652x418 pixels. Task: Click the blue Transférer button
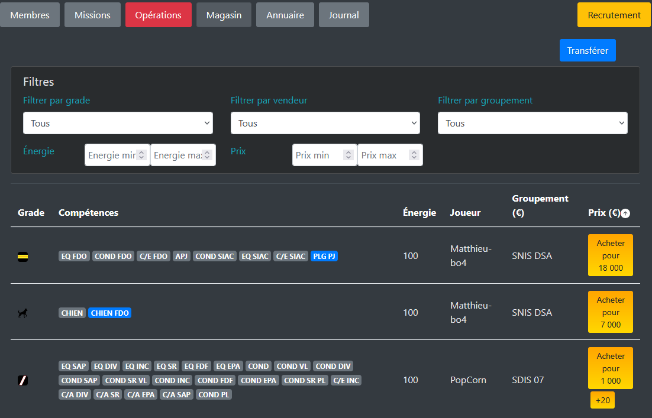[x=588, y=50]
